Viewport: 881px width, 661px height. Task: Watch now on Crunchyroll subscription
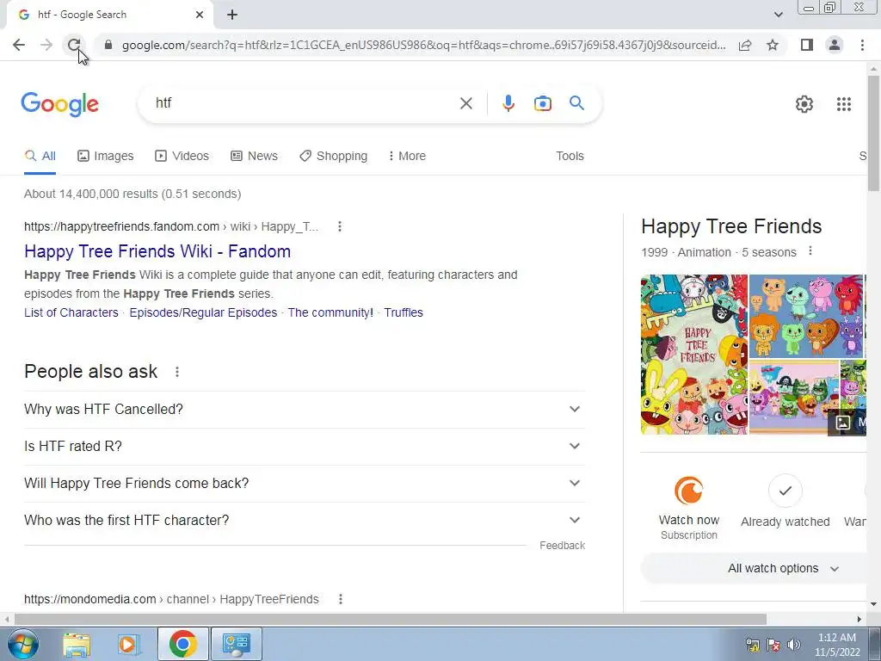click(x=689, y=508)
